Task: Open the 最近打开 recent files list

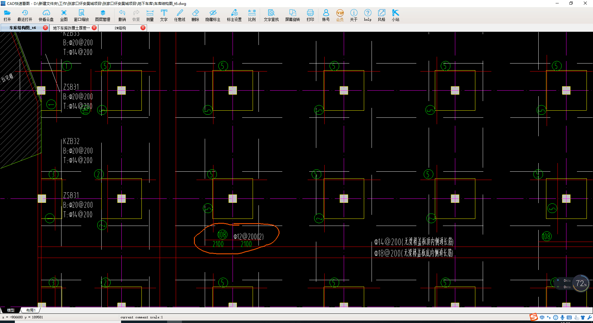Action: pyautogui.click(x=25, y=15)
